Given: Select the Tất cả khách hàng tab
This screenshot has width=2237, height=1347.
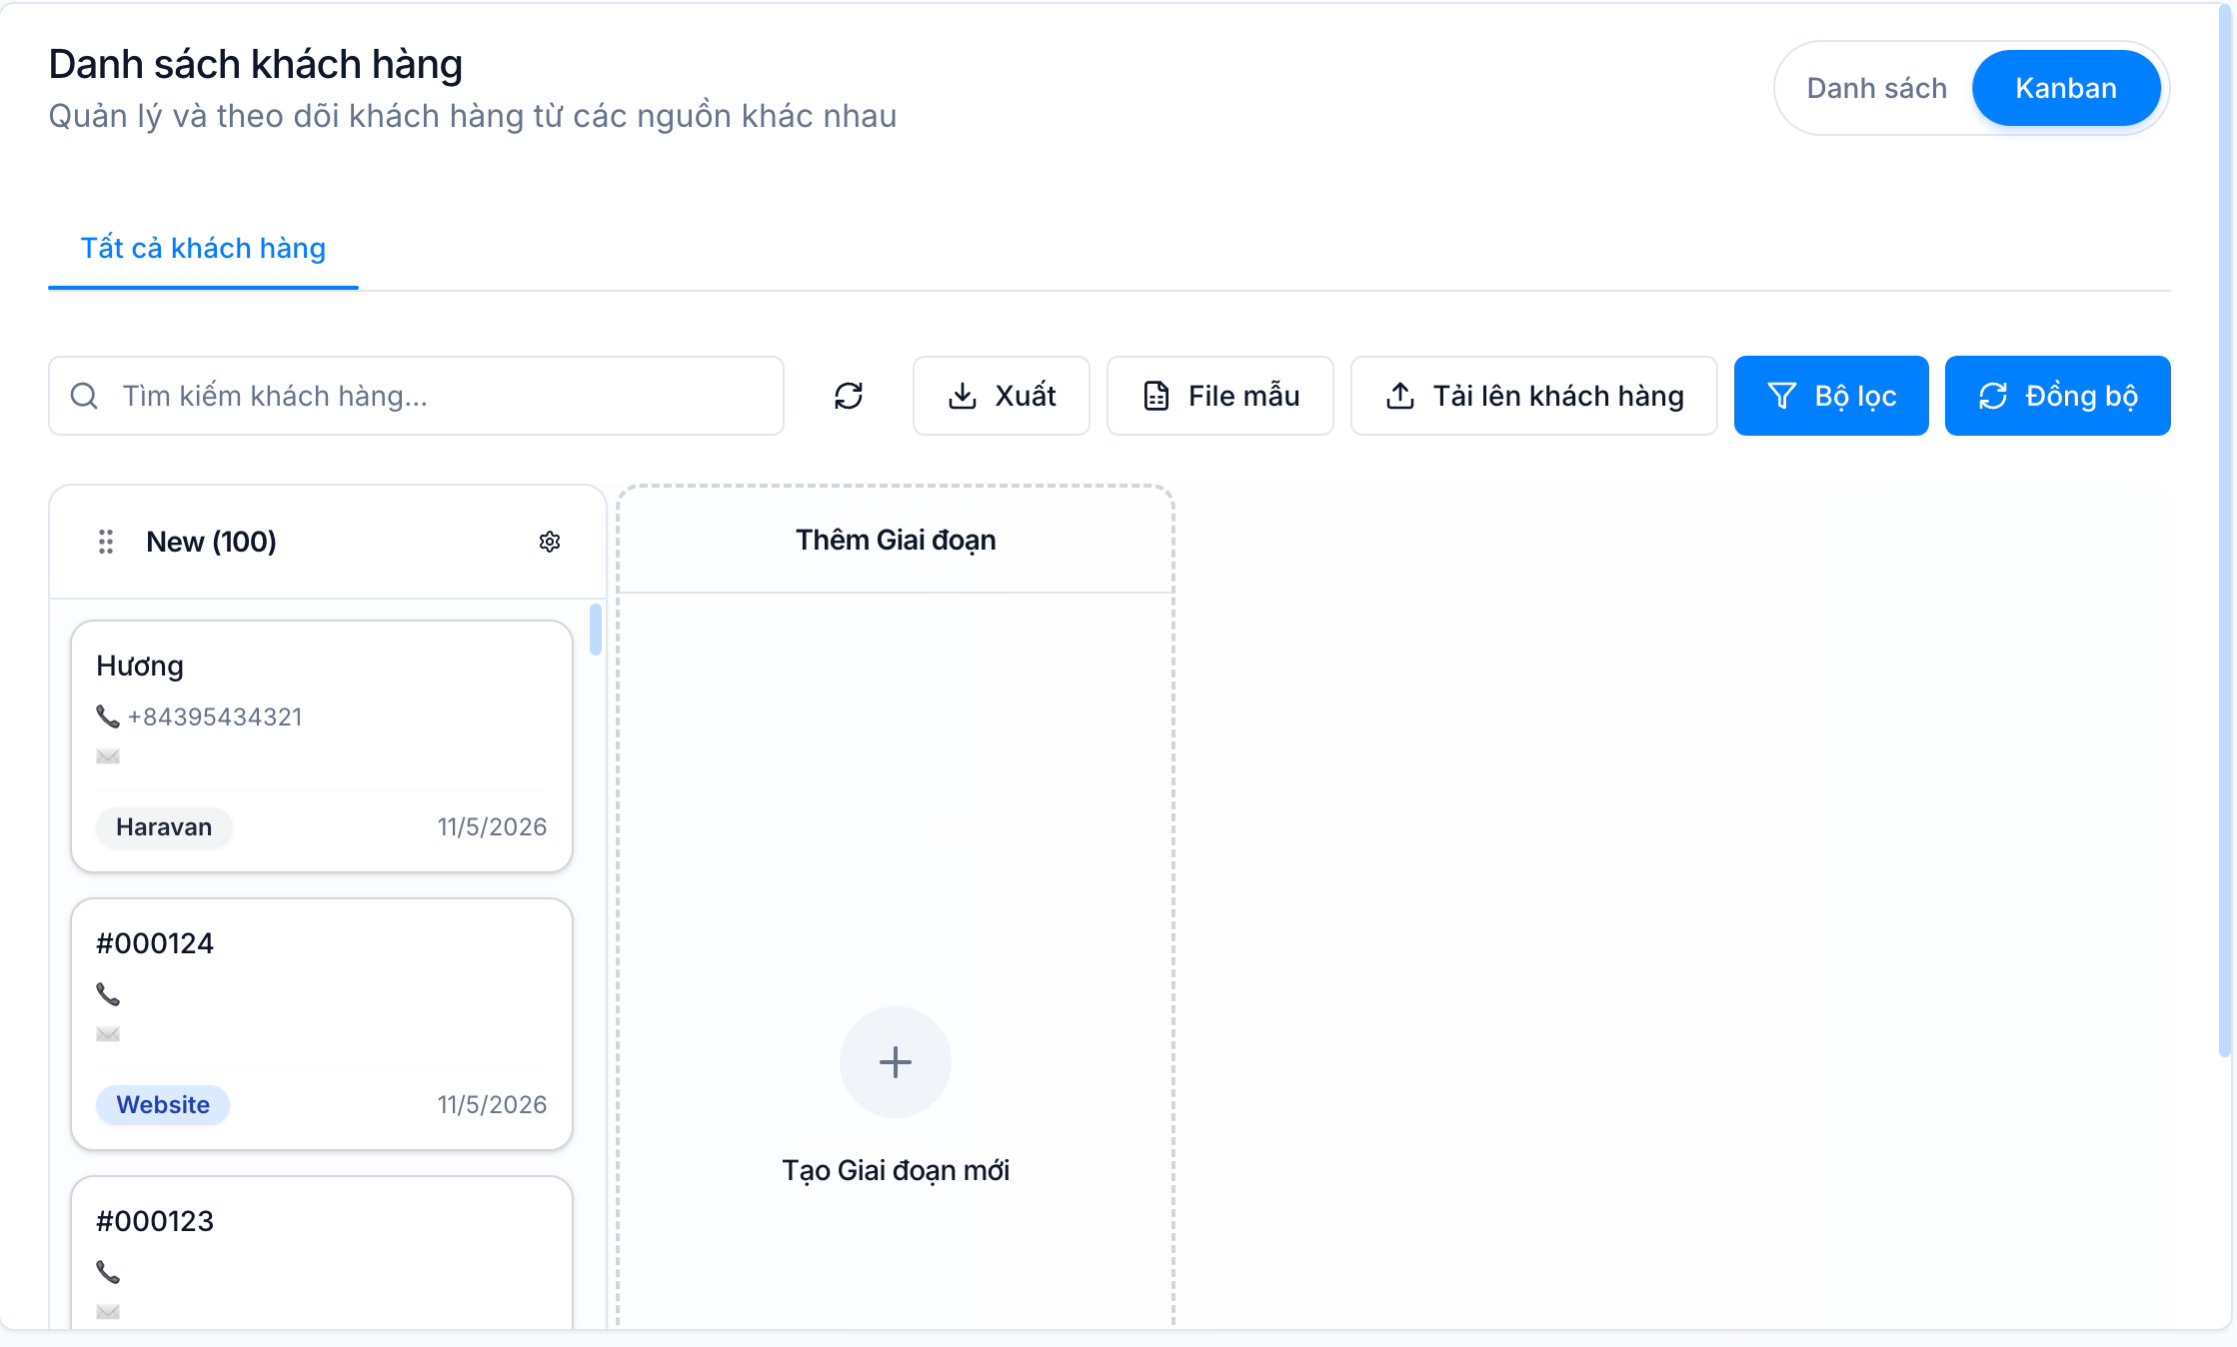Looking at the screenshot, I should coord(203,248).
